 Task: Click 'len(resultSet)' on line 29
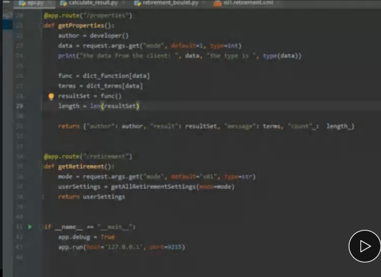coord(115,106)
